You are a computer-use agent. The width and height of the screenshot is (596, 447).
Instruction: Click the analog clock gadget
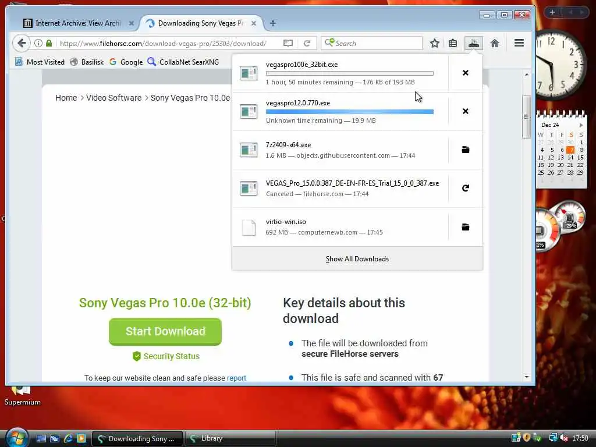(x=560, y=65)
